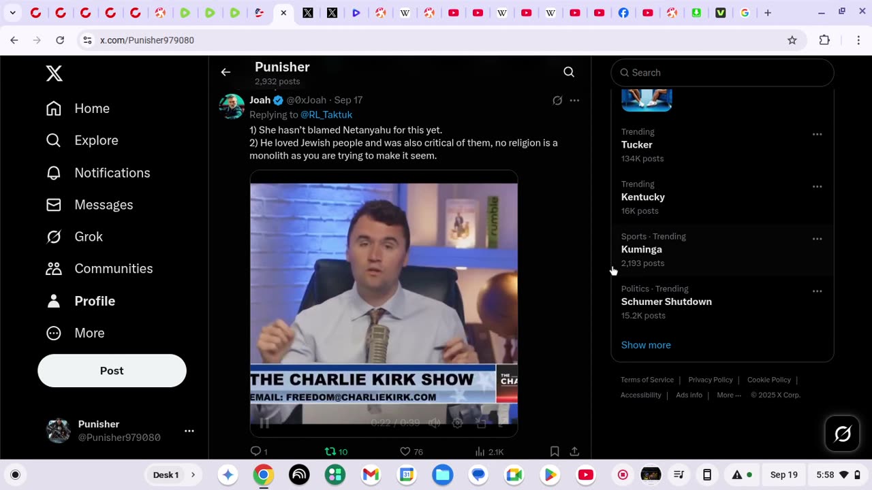Open the Play Store from shelf
Viewport: 872px width, 490px height.
(550, 475)
